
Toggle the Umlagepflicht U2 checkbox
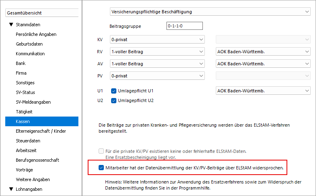tap(114, 100)
